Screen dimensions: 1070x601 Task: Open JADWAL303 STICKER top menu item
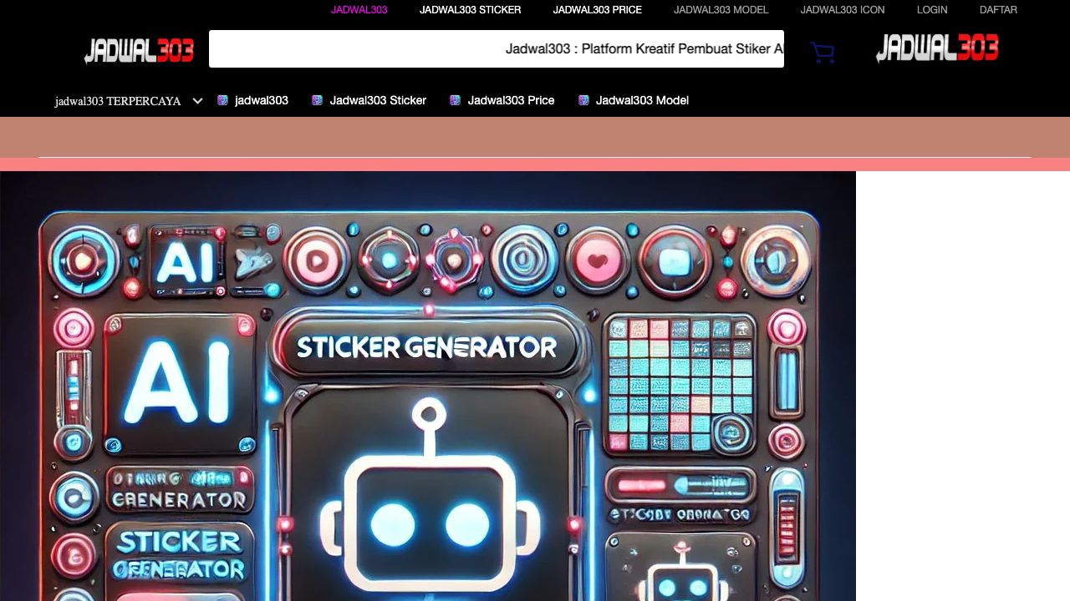[x=470, y=10]
